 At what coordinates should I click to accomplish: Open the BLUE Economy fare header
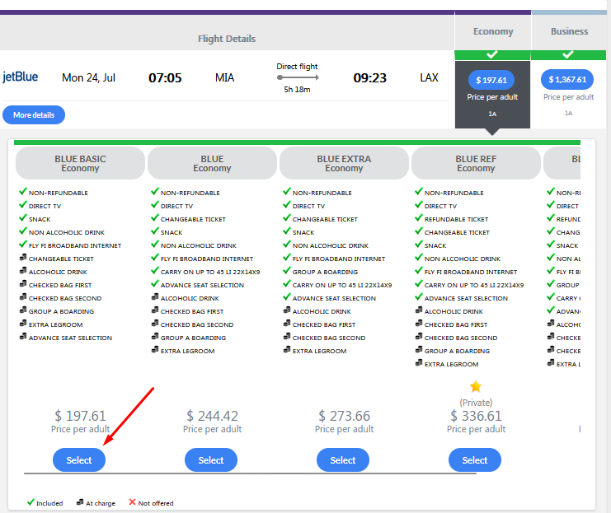point(213,164)
